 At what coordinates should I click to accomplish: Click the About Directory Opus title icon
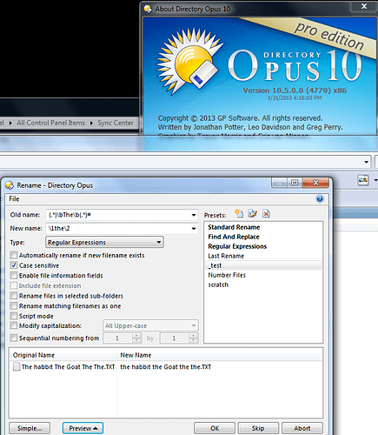pyautogui.click(x=148, y=9)
